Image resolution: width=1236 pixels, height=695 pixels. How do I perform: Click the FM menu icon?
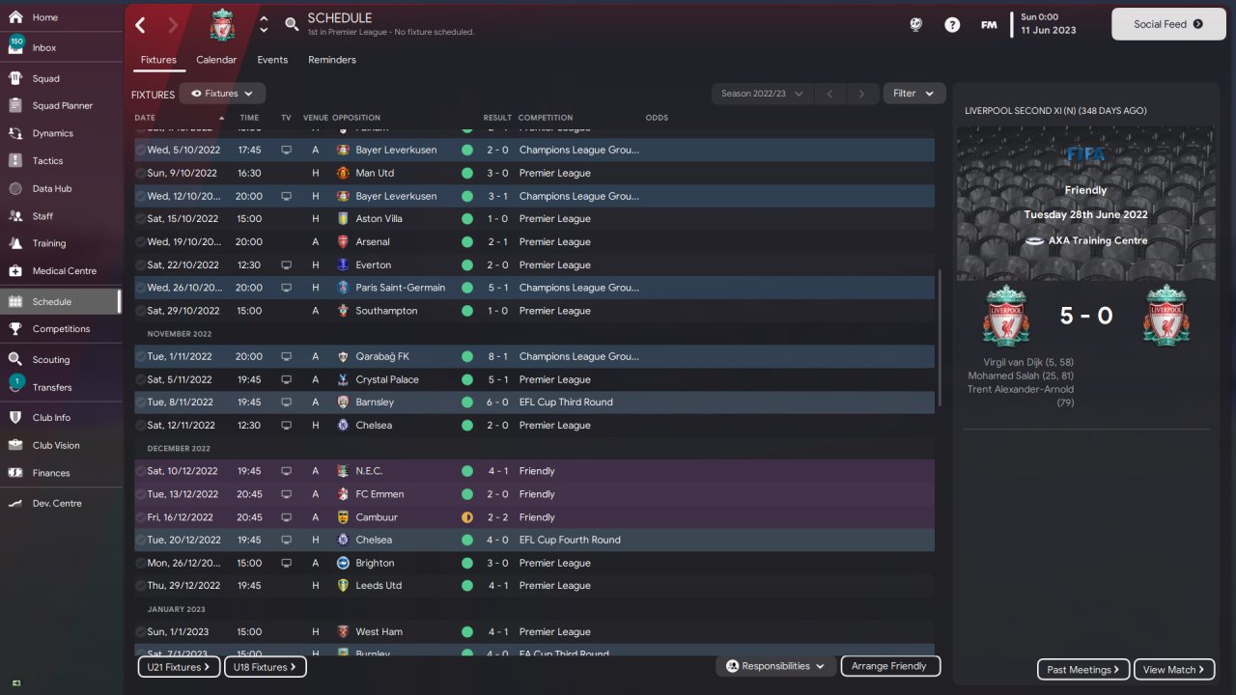(989, 25)
